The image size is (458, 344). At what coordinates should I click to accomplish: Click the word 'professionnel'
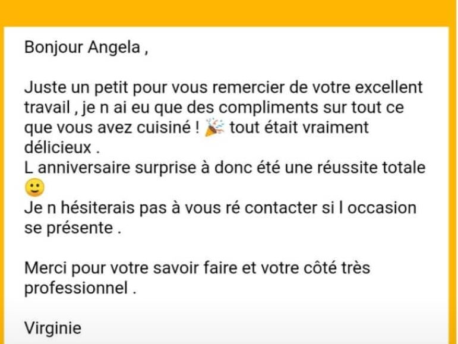[x=76, y=288]
